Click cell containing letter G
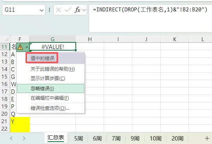Screen dimensions: 212x144 point(13,77)
